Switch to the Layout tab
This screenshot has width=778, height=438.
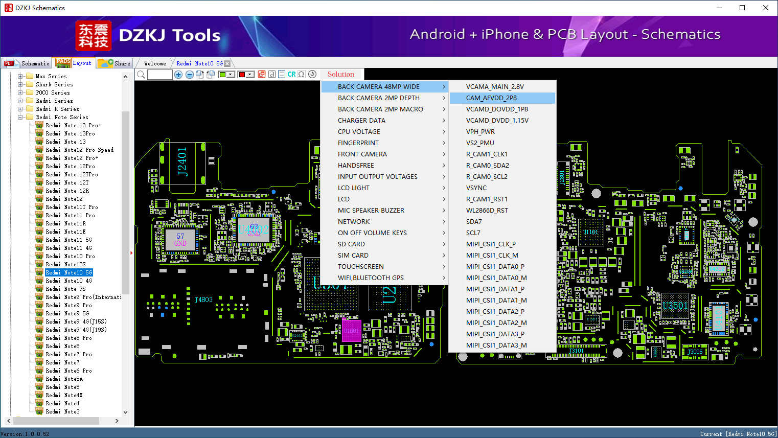(x=74, y=63)
